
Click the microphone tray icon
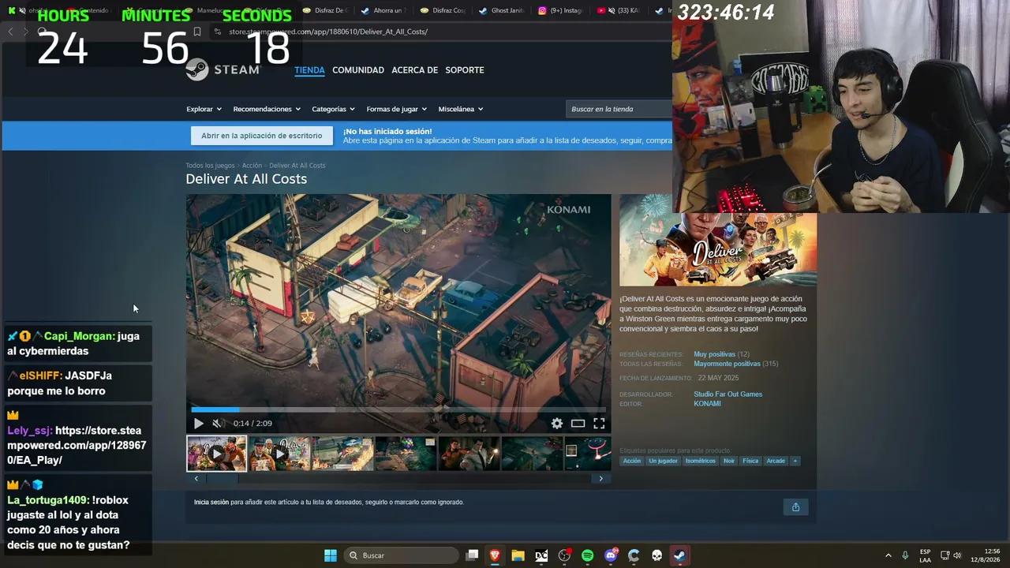pos(905,555)
